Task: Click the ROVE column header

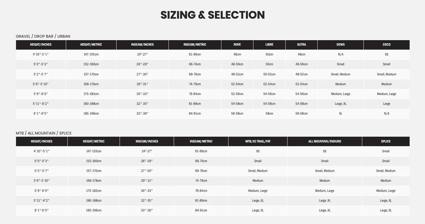Action: coord(237,45)
